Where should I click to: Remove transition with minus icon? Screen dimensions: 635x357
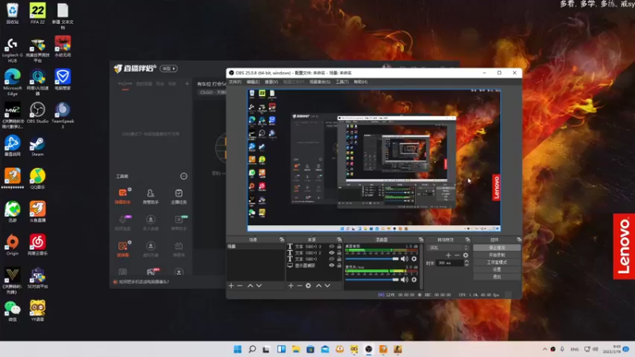[x=457, y=255]
